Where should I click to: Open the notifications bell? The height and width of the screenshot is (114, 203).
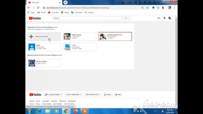(164, 18)
